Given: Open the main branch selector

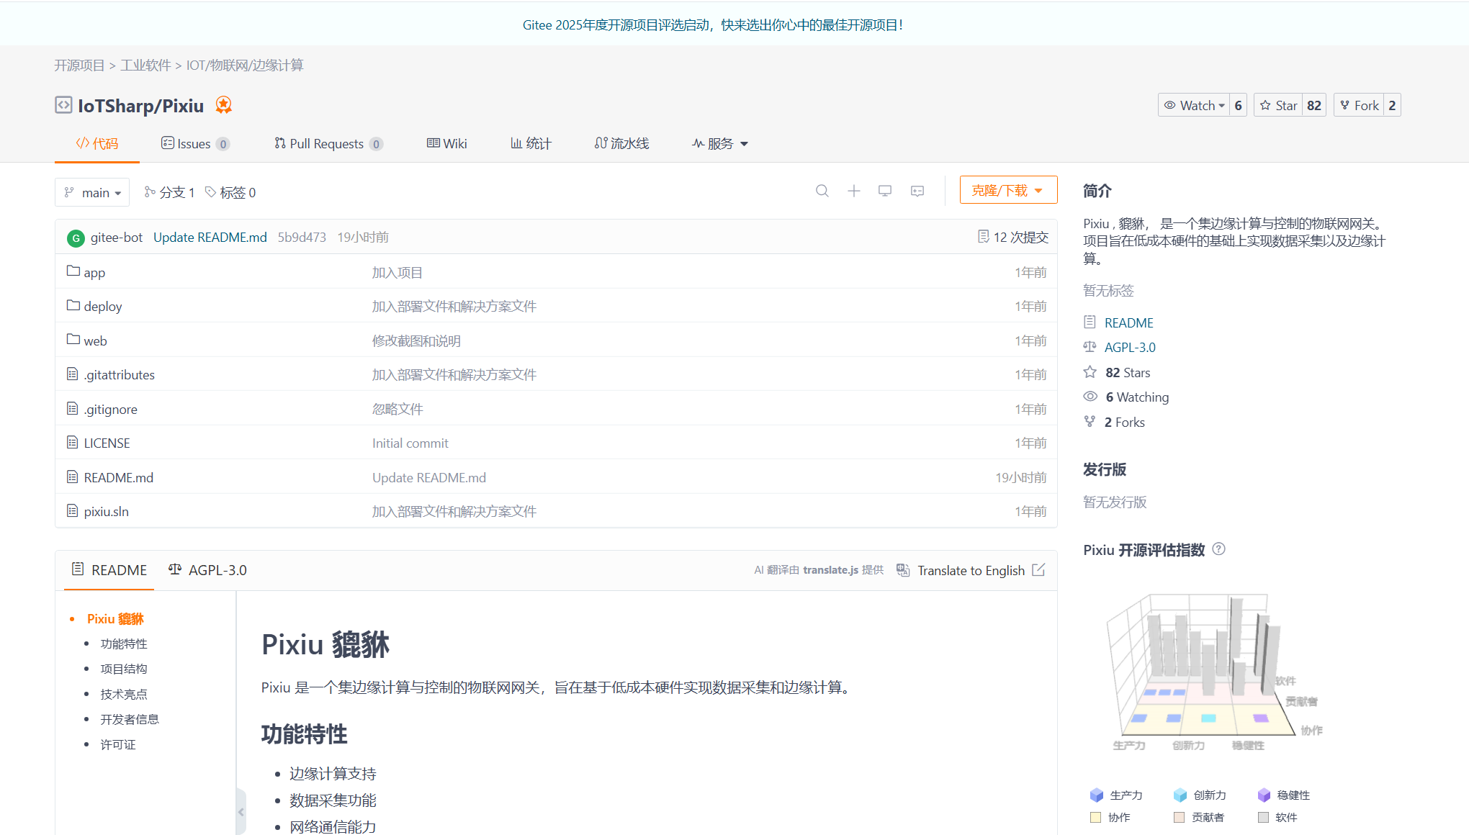Looking at the screenshot, I should pos(92,192).
